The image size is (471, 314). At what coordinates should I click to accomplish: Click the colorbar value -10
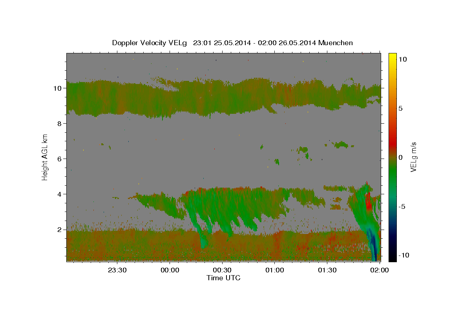point(404,256)
